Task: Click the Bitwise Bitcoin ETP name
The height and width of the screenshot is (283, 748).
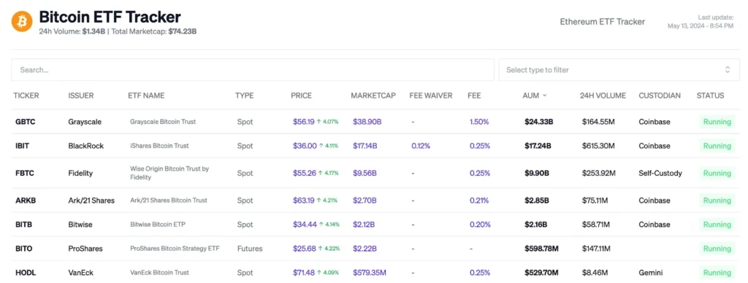Action: coord(158,225)
